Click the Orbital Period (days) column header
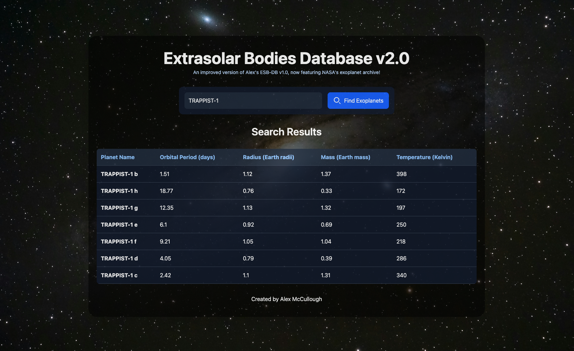Viewport: 574px width, 351px height. pos(187,157)
